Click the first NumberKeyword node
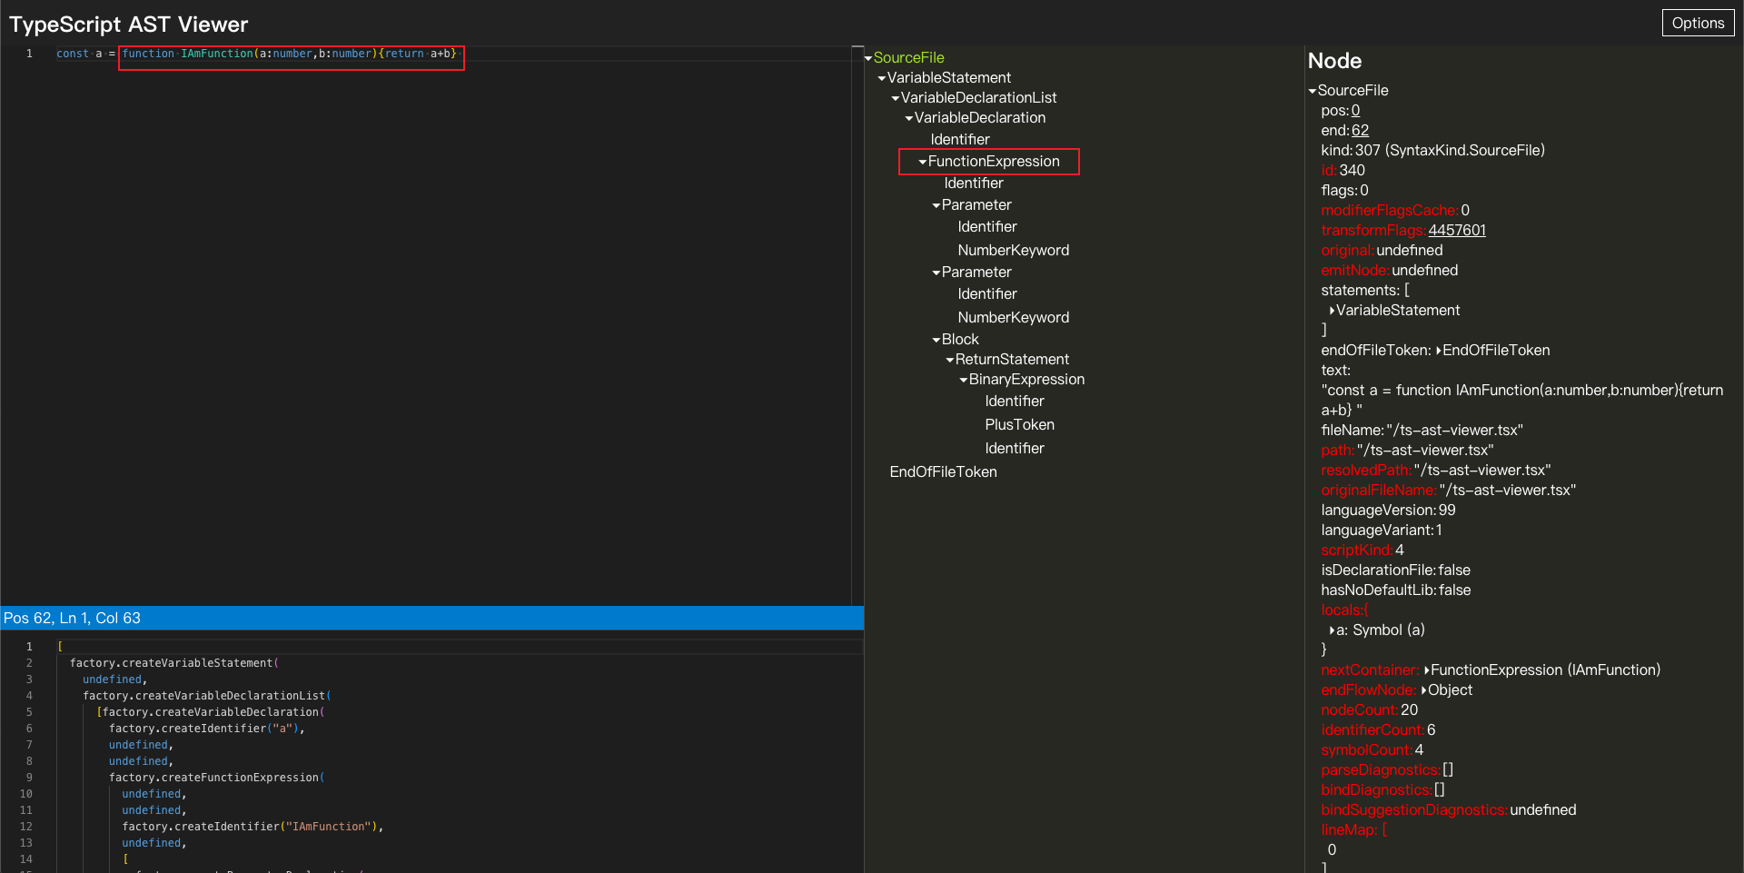 tap(1013, 250)
